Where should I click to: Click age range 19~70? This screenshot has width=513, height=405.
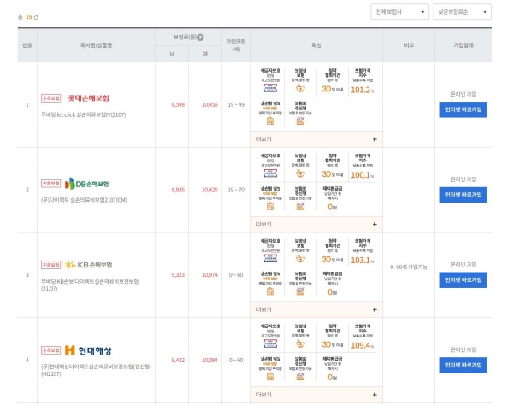[x=236, y=190]
